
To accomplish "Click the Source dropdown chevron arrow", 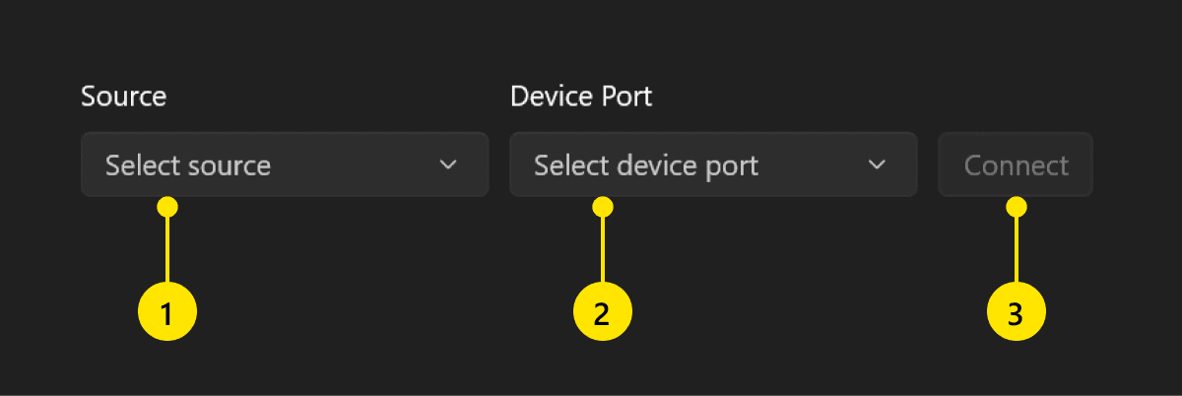I will coord(448,165).
